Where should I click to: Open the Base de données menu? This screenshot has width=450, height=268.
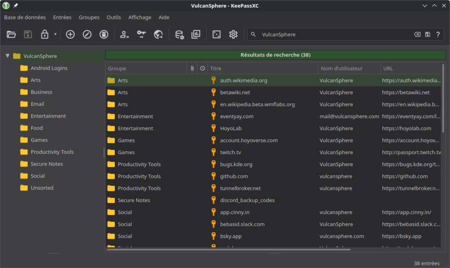click(x=25, y=17)
